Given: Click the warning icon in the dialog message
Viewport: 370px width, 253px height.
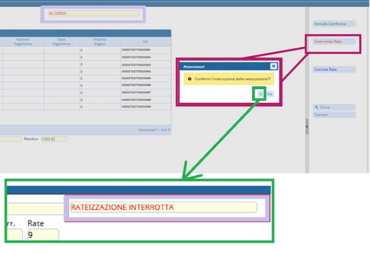Looking at the screenshot, I should pyautogui.click(x=190, y=79).
